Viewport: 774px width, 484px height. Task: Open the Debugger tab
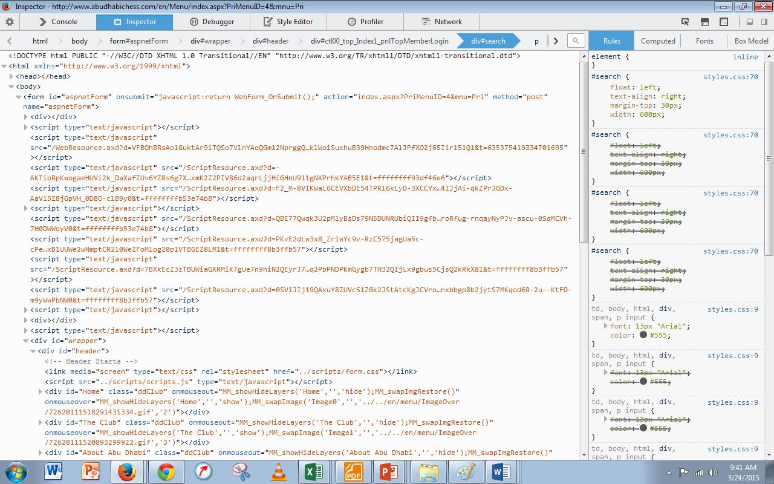pos(211,22)
